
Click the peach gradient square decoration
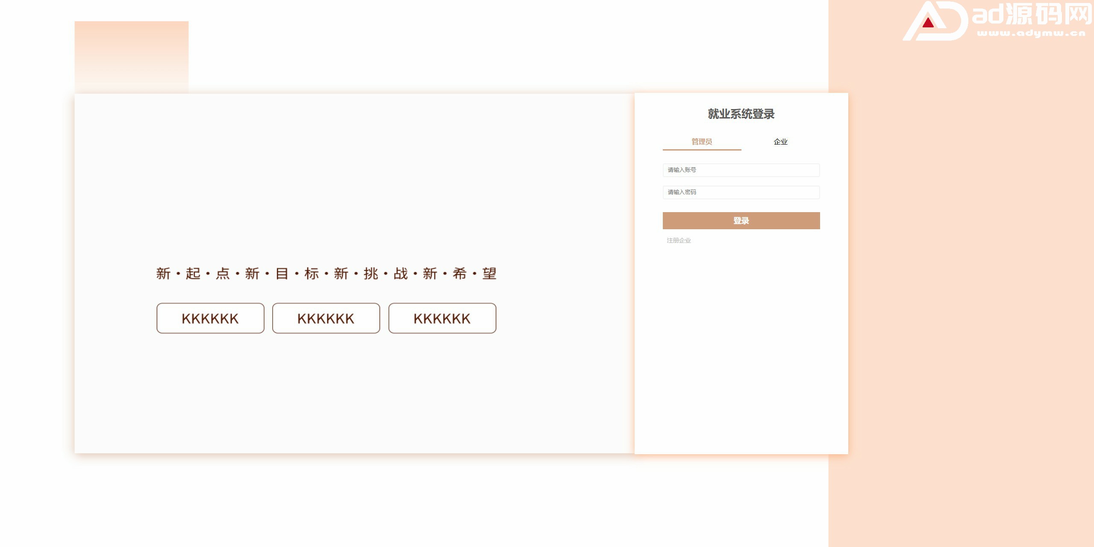131,57
